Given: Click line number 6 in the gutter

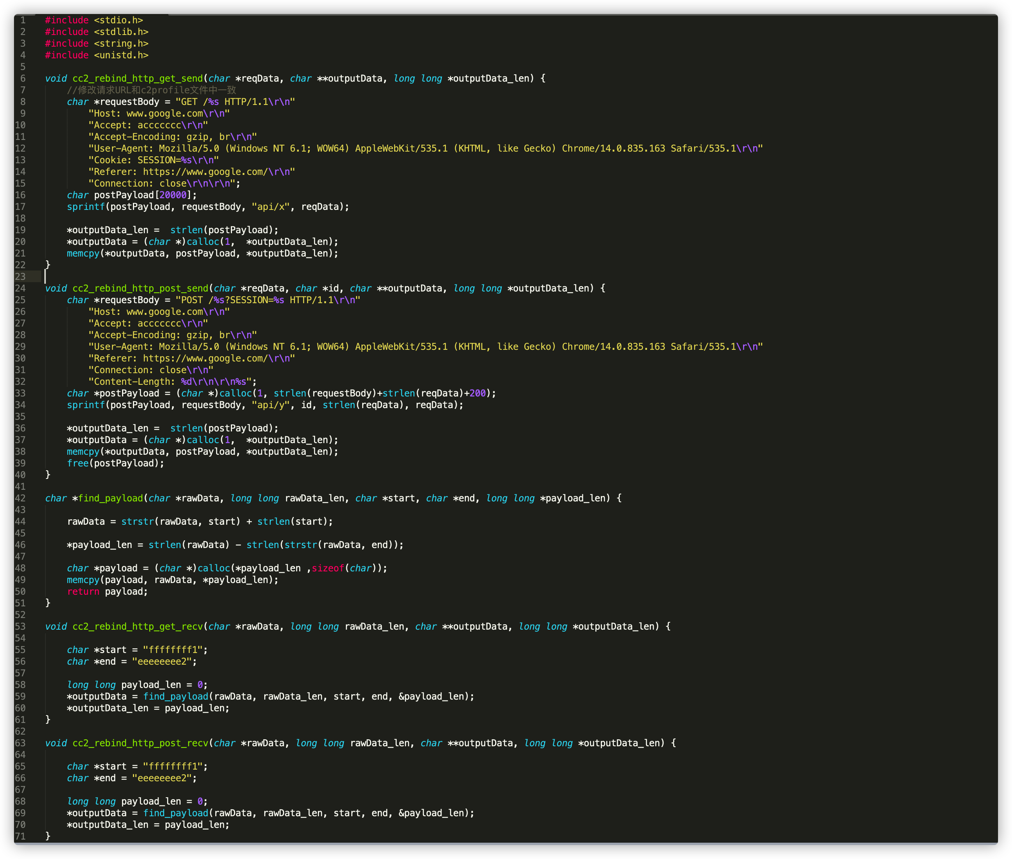Looking at the screenshot, I should (x=23, y=79).
